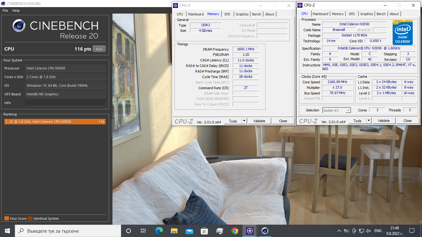Image resolution: width=422 pixels, height=237 pixels.
Task: Open the Mail app on taskbar
Action: pyautogui.click(x=189, y=231)
